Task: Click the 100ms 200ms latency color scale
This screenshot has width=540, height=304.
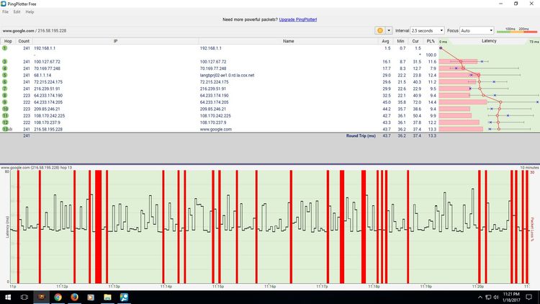Action: [x=517, y=30]
